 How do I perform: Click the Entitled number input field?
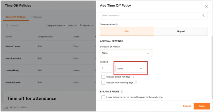[106, 69]
